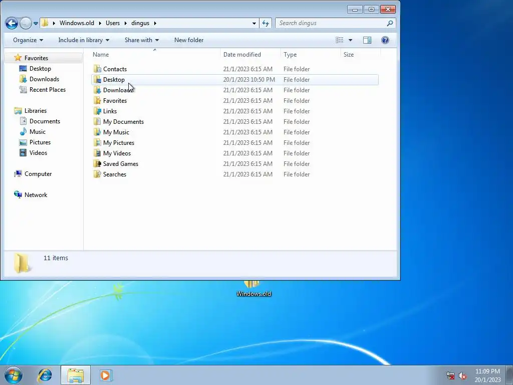
Task: Open Desktop in the navigation pane
Action: pos(40,68)
